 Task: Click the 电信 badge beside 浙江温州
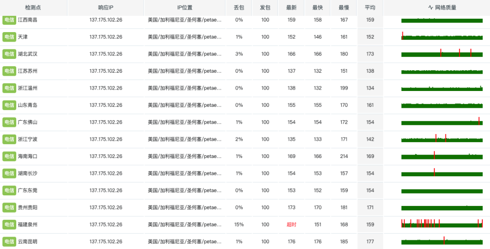[9, 88]
